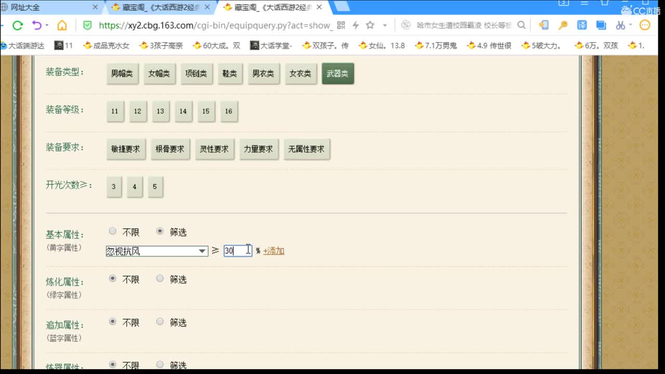This screenshot has height=374, width=665.
Task: Open the 3孩子高亲 bookmark
Action: pos(162,45)
